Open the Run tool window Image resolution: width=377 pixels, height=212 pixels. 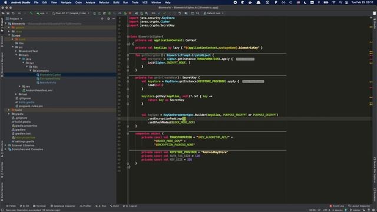101,206
